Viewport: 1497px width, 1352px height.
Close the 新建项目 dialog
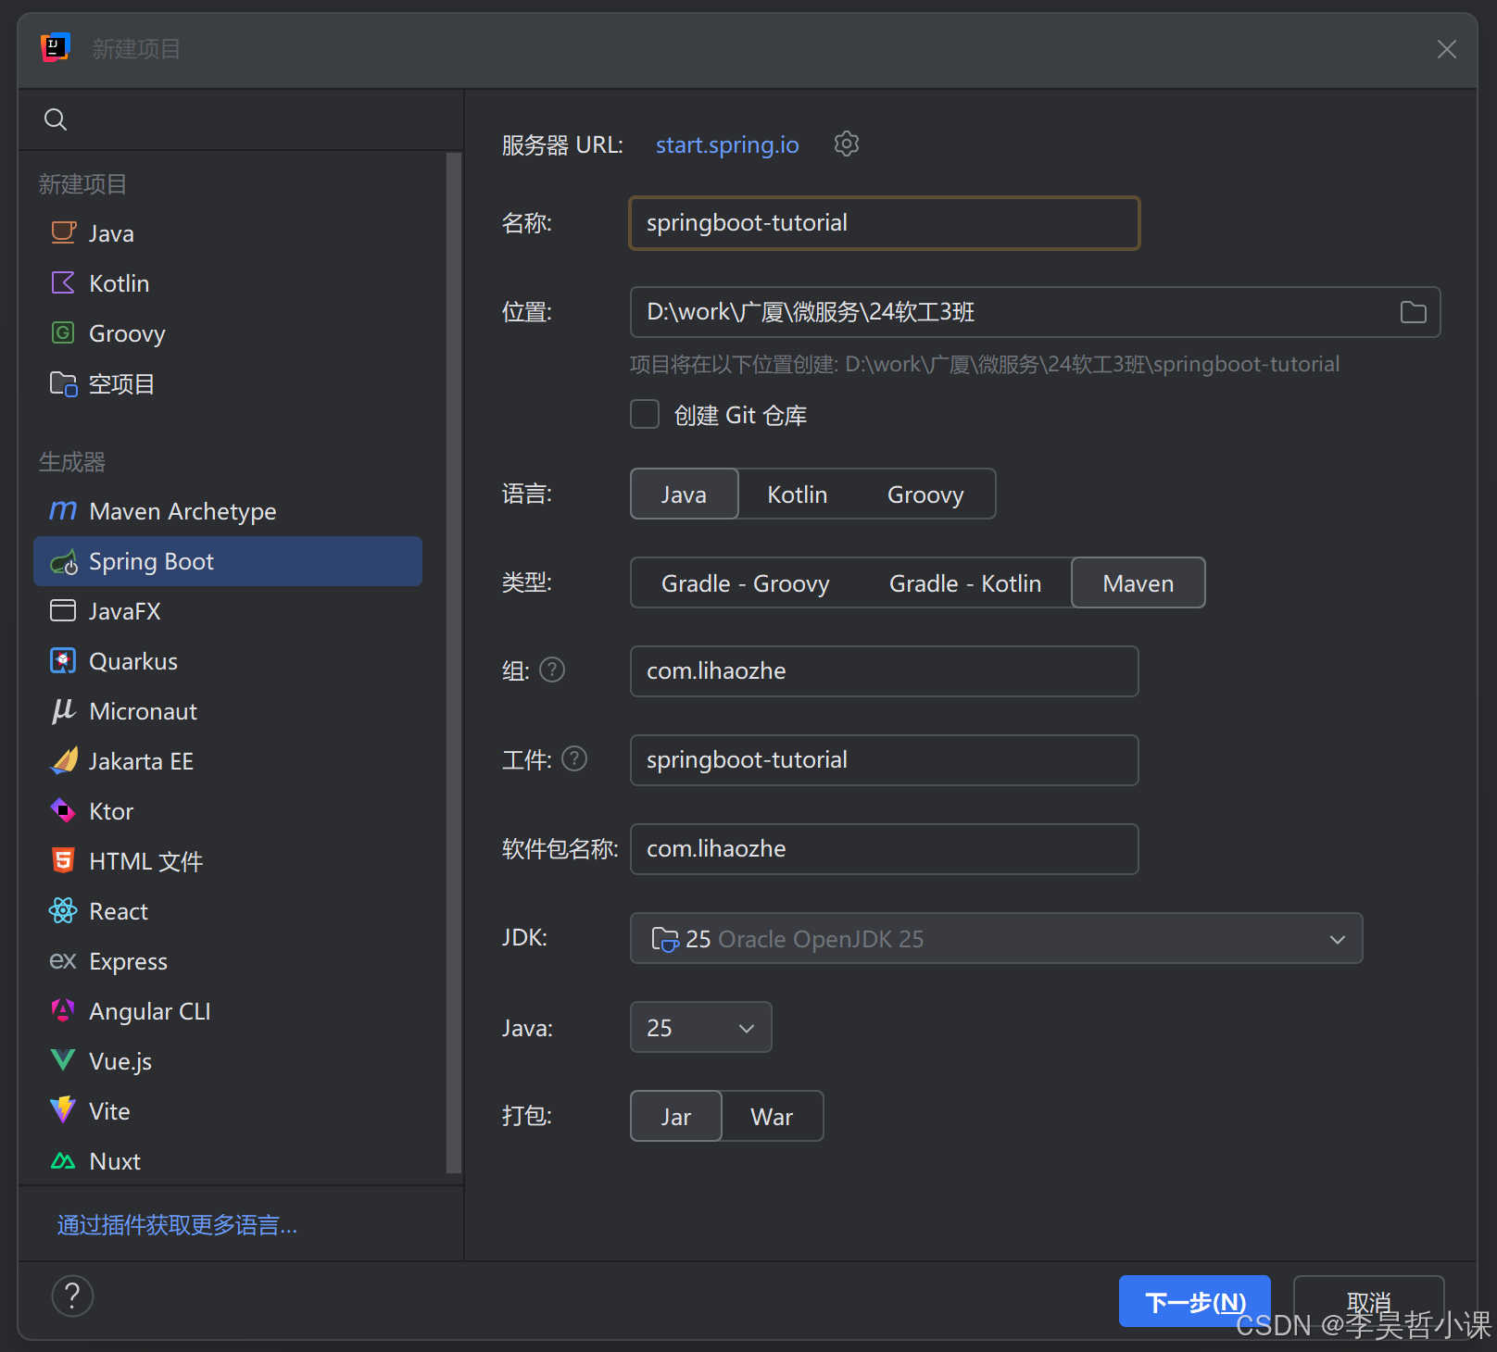click(x=1446, y=49)
